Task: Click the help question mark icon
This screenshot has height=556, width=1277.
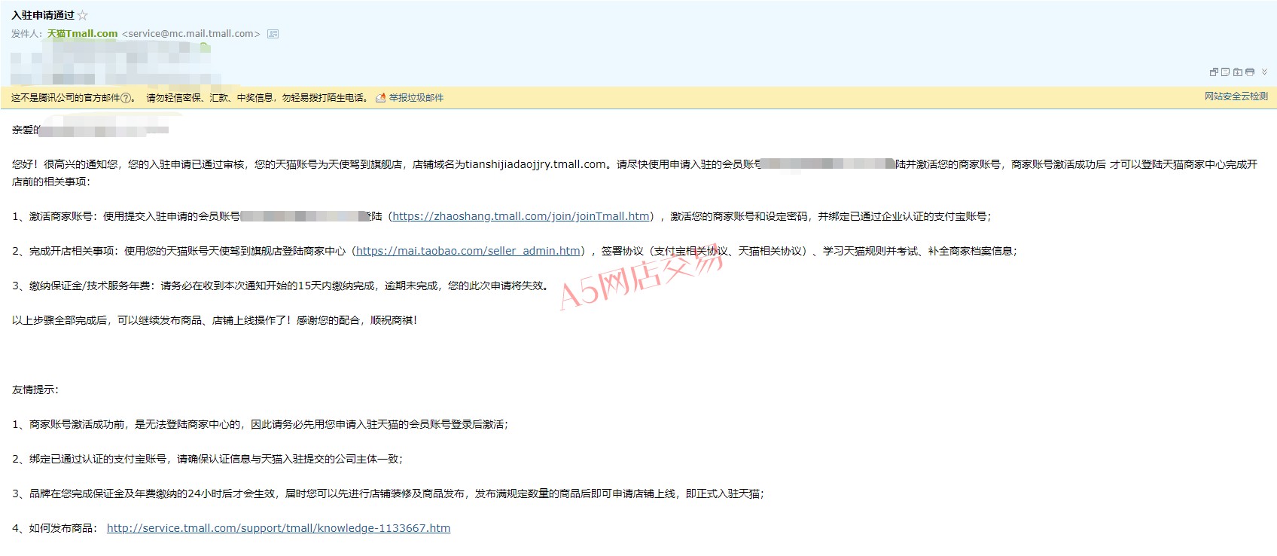Action: [126, 98]
